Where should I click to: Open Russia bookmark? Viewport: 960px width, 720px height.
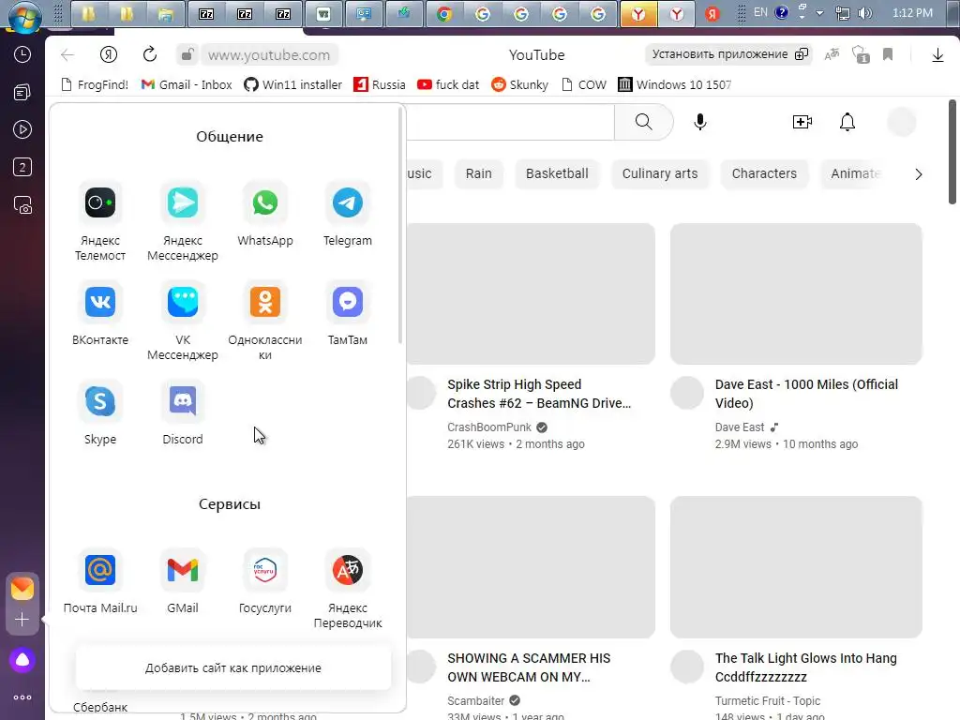(x=380, y=84)
